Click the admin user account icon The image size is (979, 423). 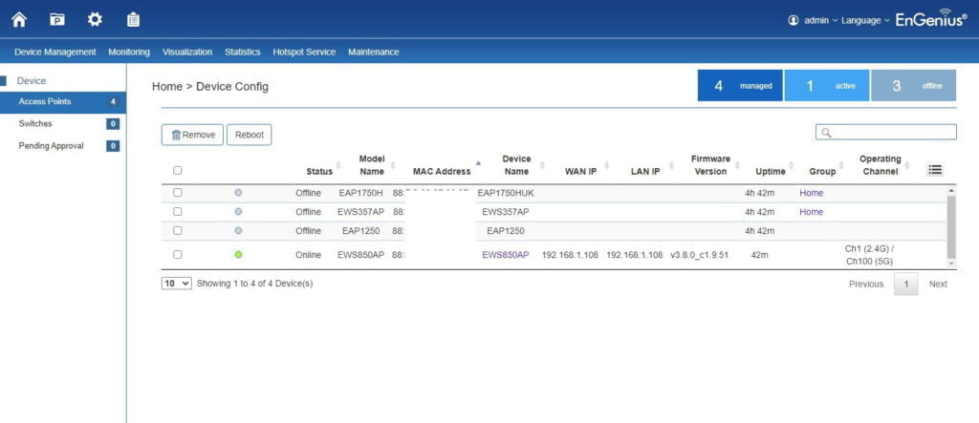(x=793, y=20)
